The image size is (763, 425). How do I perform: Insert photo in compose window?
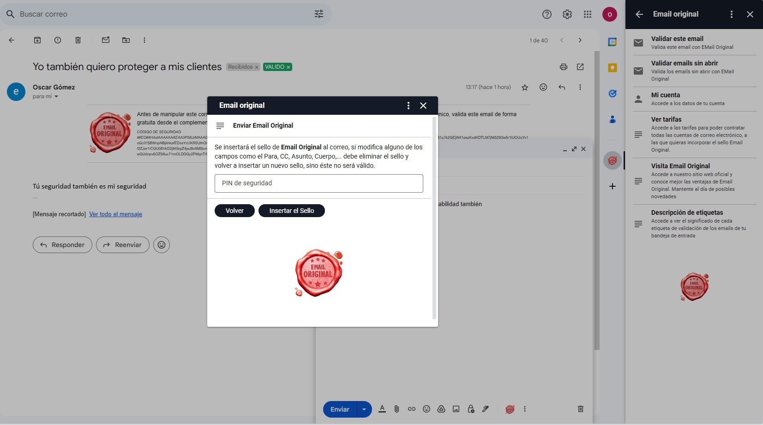click(456, 409)
